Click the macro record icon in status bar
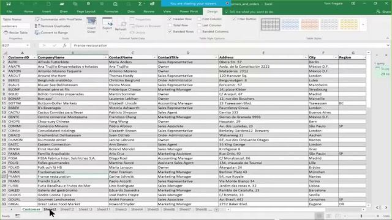This screenshot has height=220, width=392. click(x=17, y=216)
